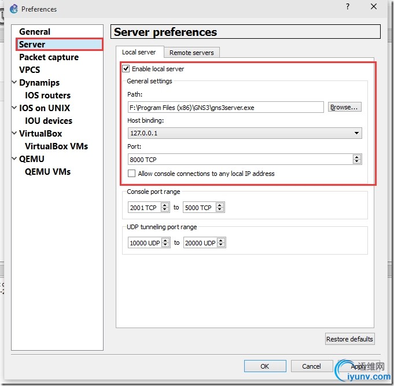394x386 pixels.
Task: Click the Apply button
Action: point(358,366)
